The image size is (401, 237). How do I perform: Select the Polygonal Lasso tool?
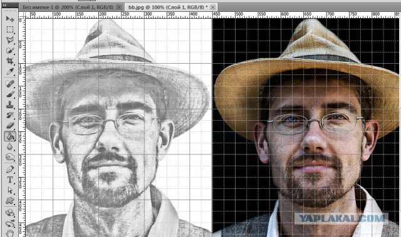click(x=10, y=40)
